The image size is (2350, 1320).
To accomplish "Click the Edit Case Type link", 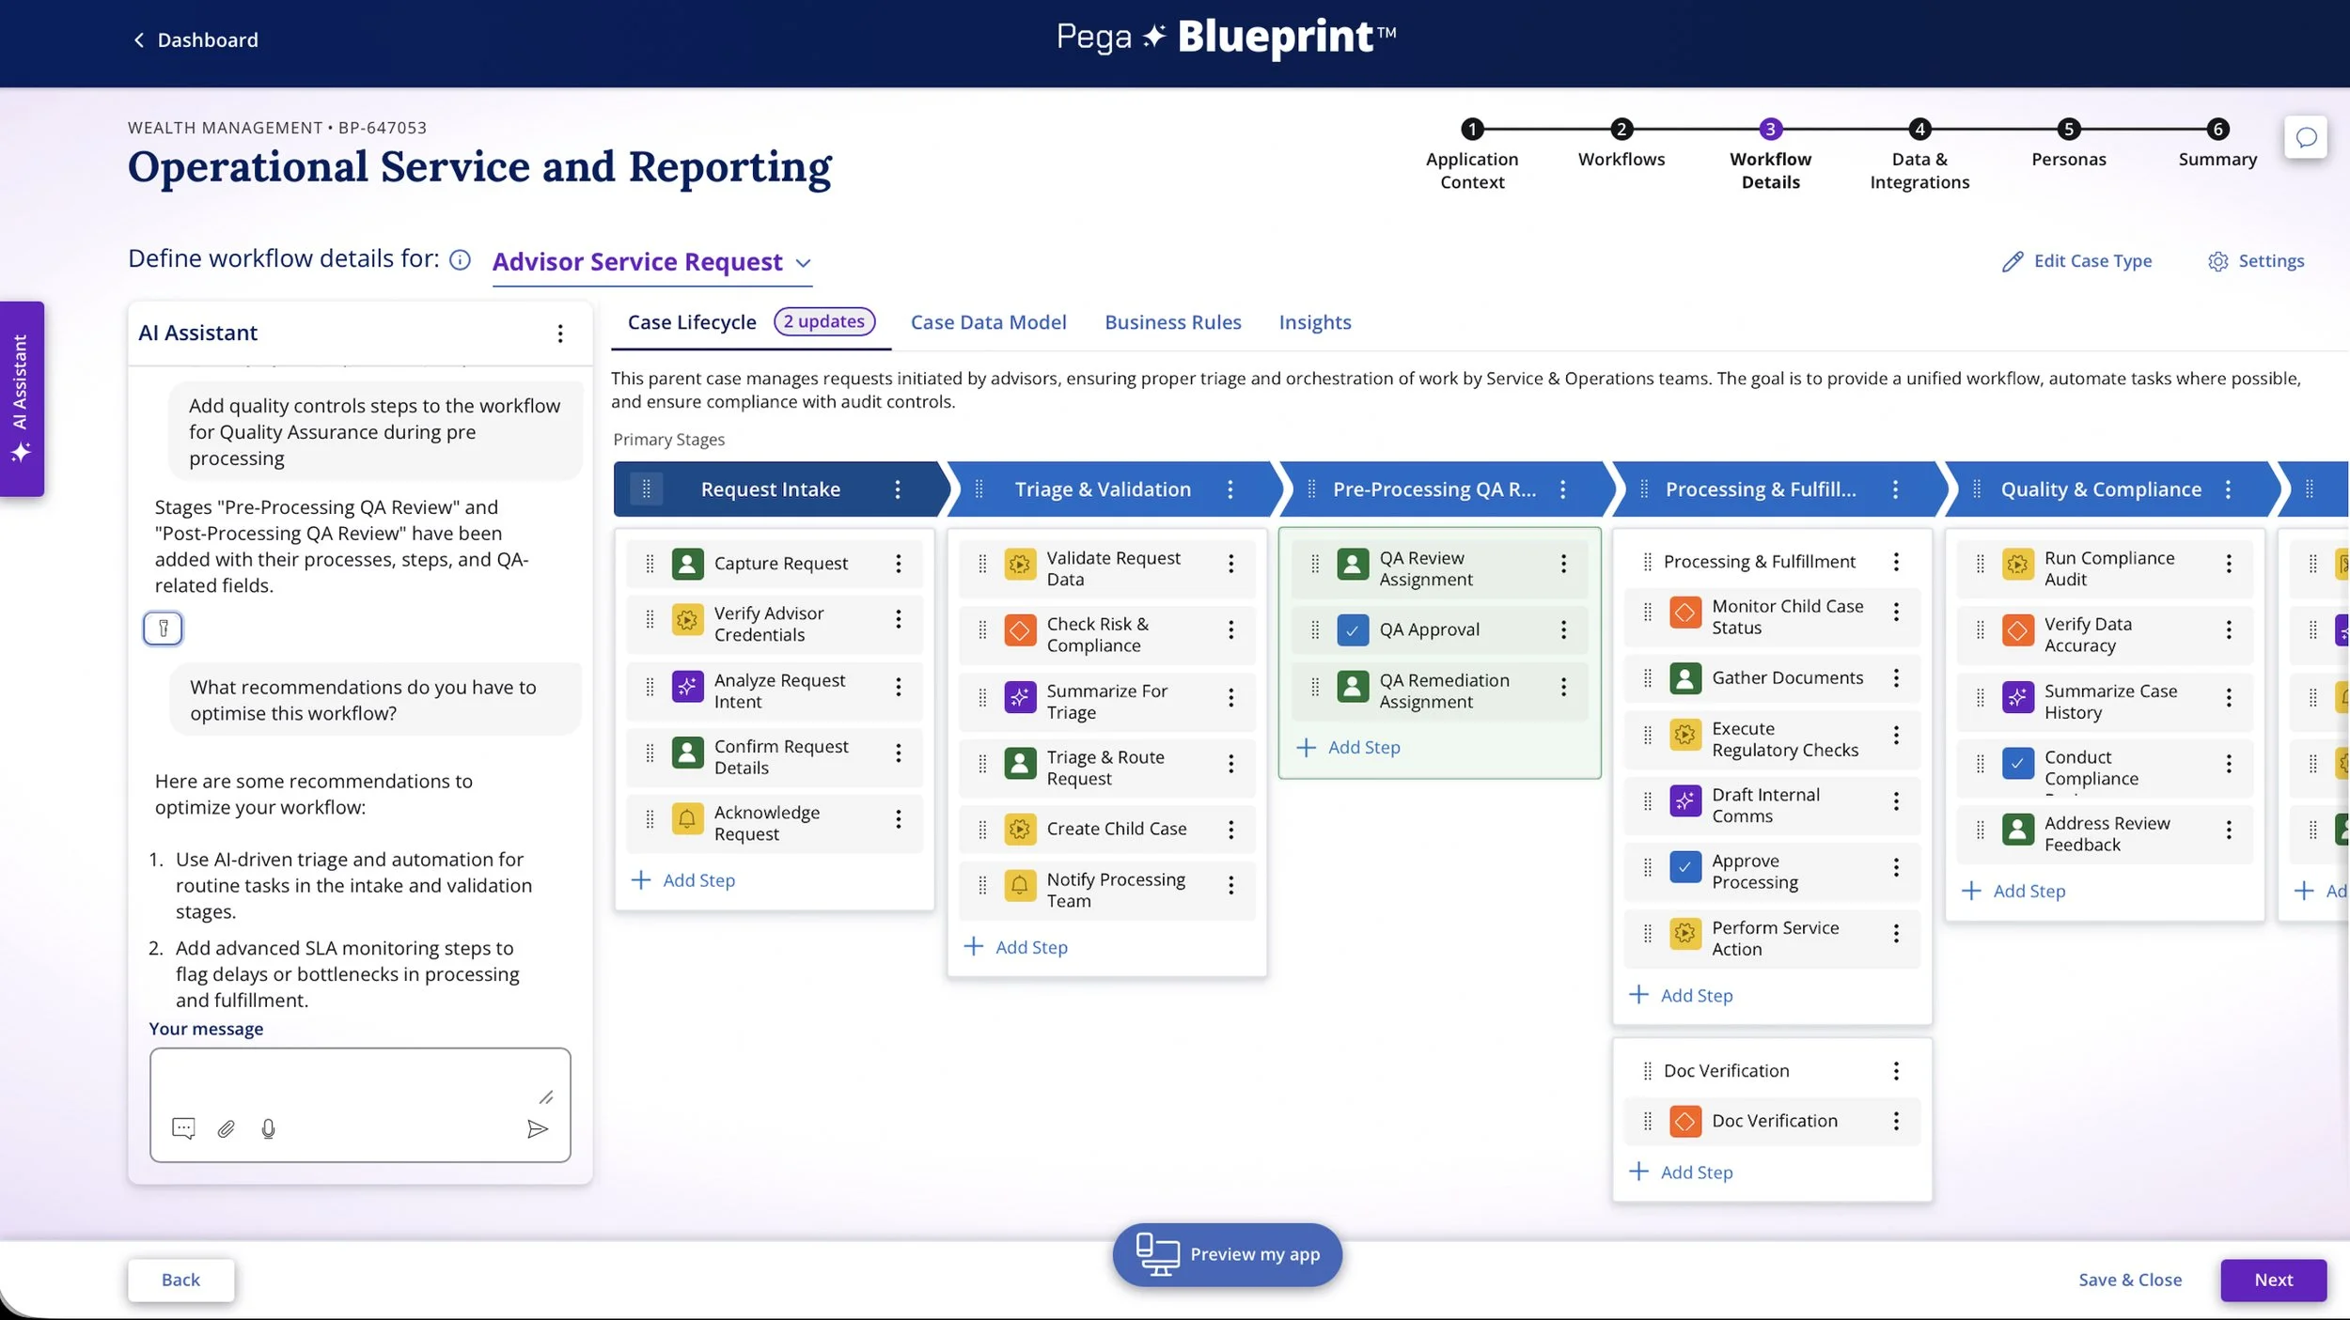I will coord(2092,260).
